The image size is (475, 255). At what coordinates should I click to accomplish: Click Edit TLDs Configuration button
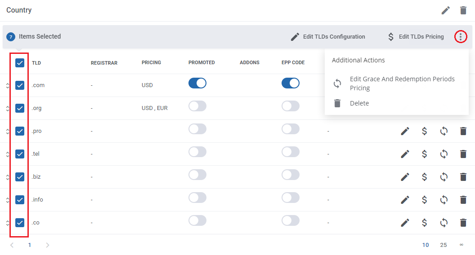click(328, 37)
